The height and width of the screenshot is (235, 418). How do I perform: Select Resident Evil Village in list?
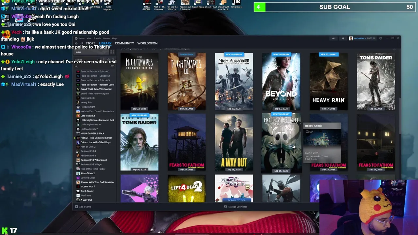(91, 164)
